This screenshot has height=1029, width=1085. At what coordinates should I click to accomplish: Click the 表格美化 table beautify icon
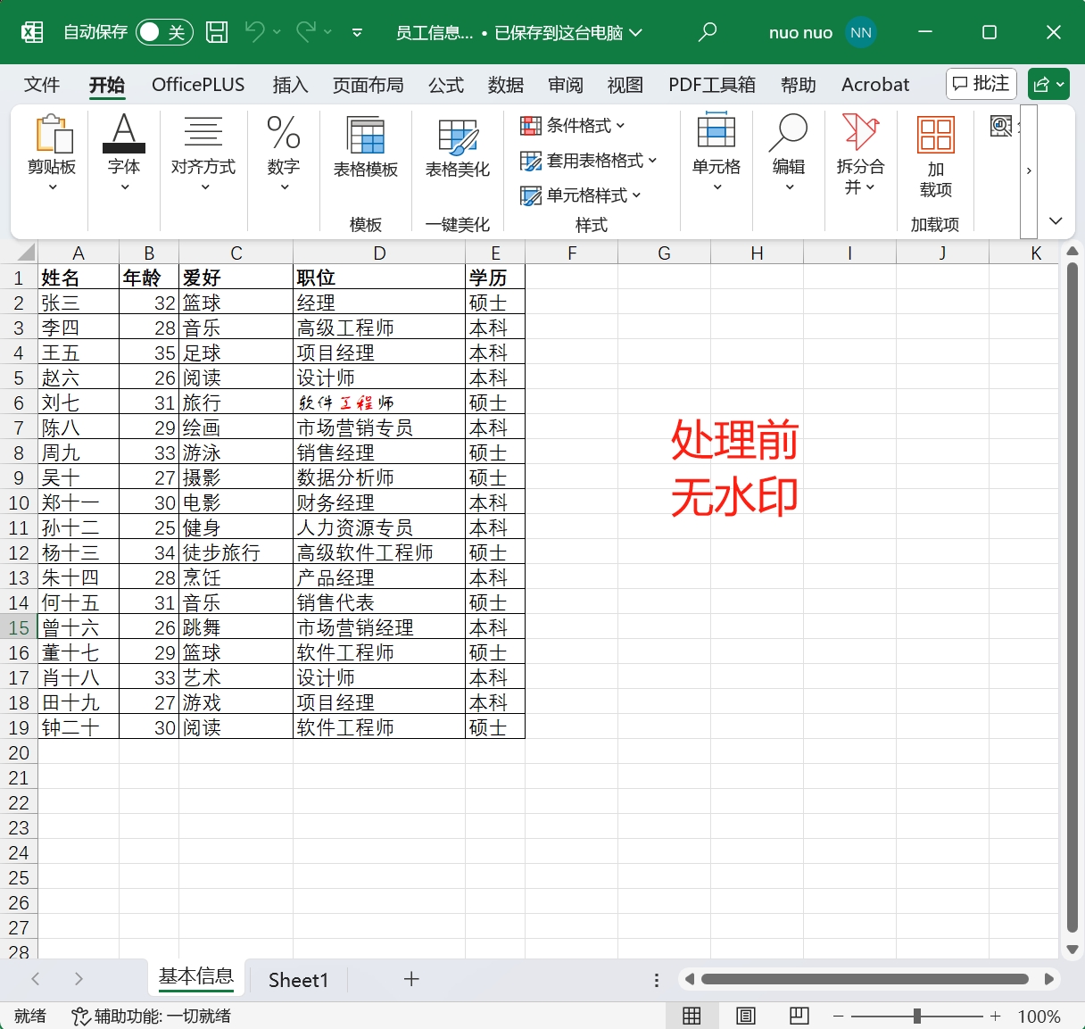[458, 147]
